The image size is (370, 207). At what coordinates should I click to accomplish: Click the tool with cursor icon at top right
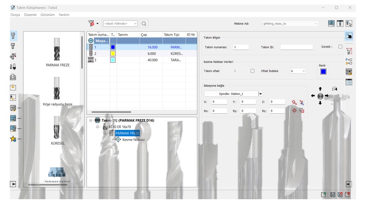coord(349,23)
